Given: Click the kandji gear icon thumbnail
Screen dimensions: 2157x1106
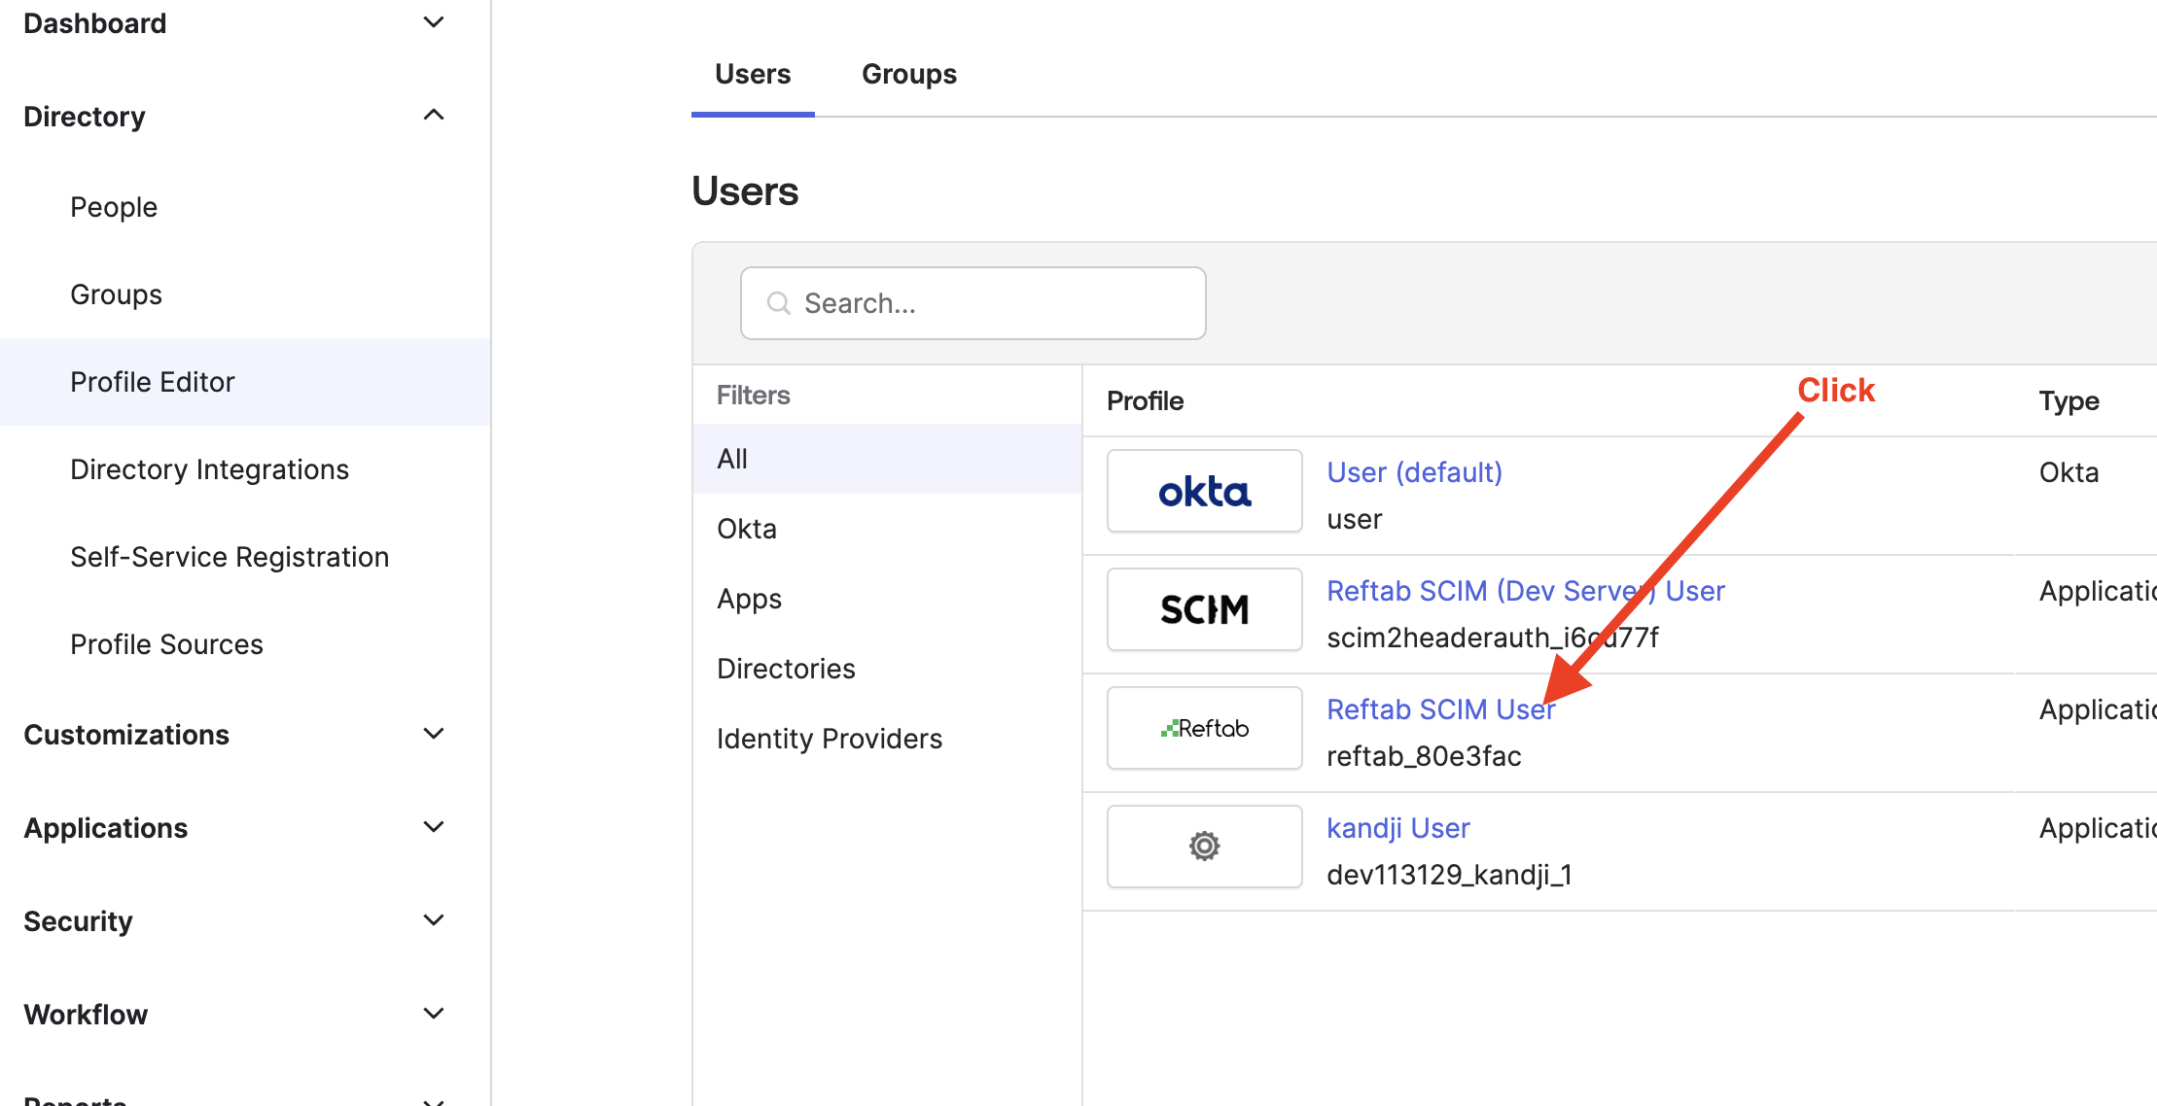Looking at the screenshot, I should (1204, 847).
